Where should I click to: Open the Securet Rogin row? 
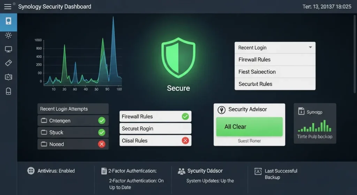[155, 128]
